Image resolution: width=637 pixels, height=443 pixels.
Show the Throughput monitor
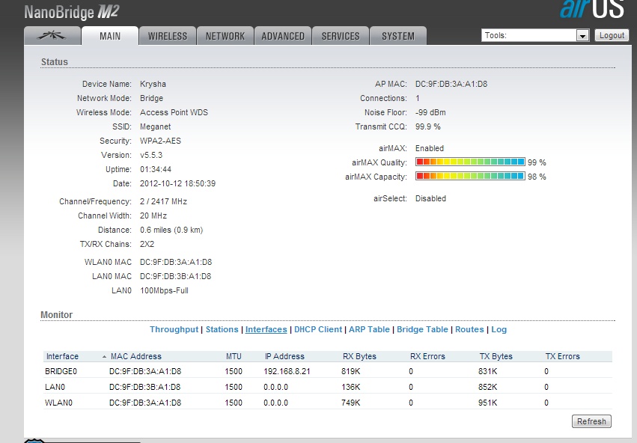pos(174,329)
